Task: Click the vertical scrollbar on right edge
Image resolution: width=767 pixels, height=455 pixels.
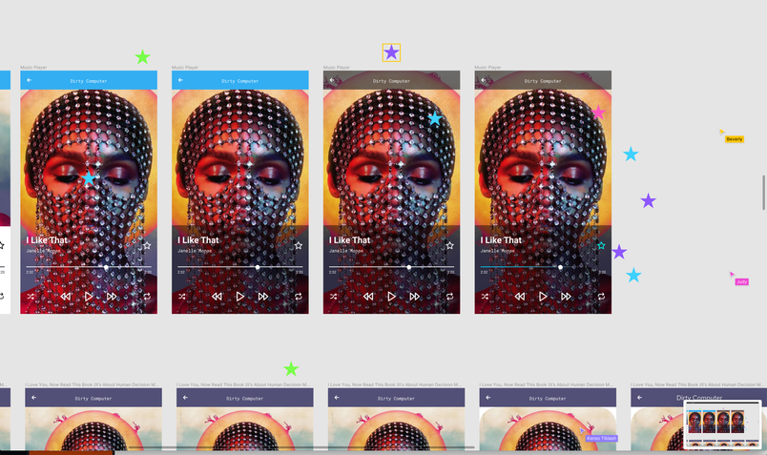Action: coord(763,193)
